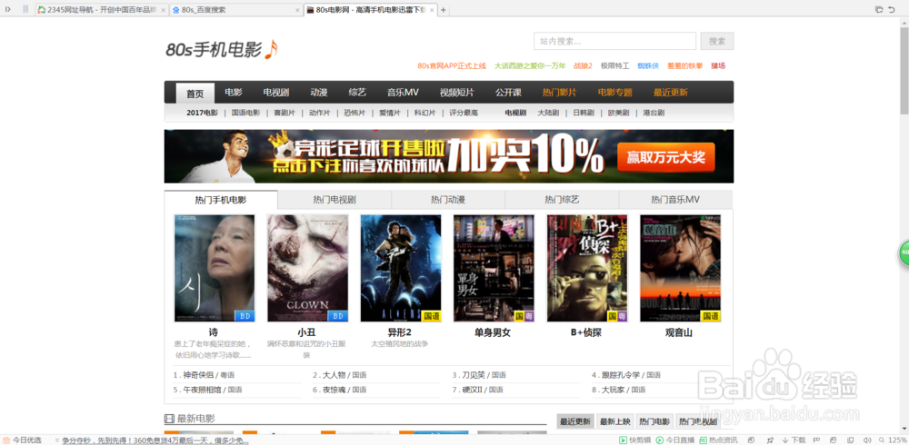The height and width of the screenshot is (445, 909).
Task: Click the 赢取万元大奖 banner button
Action: pos(666,157)
